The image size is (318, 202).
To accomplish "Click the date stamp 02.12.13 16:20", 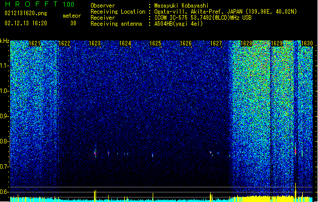I will (x=26, y=23).
